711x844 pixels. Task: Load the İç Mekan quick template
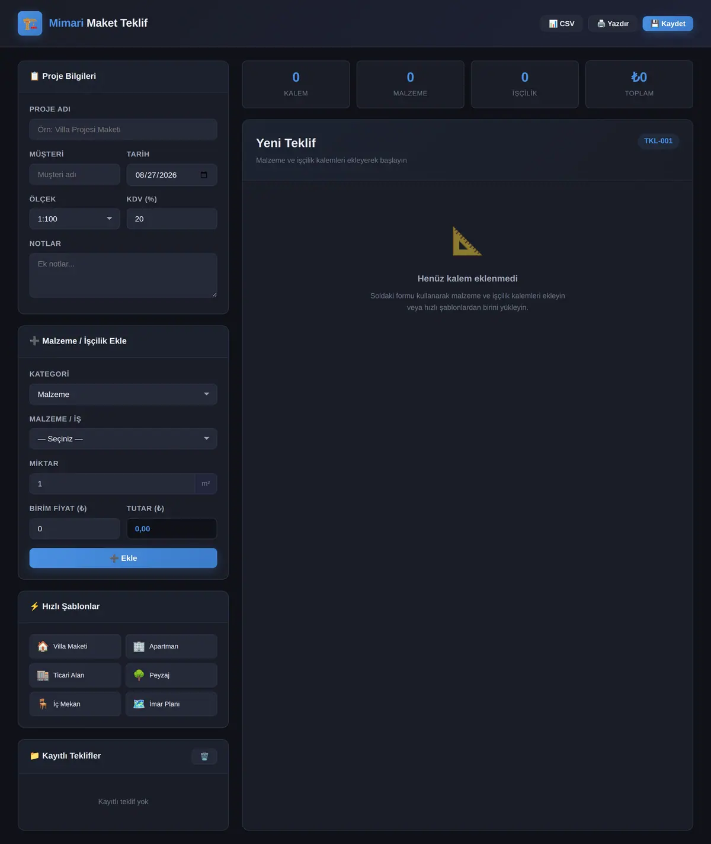click(x=75, y=704)
